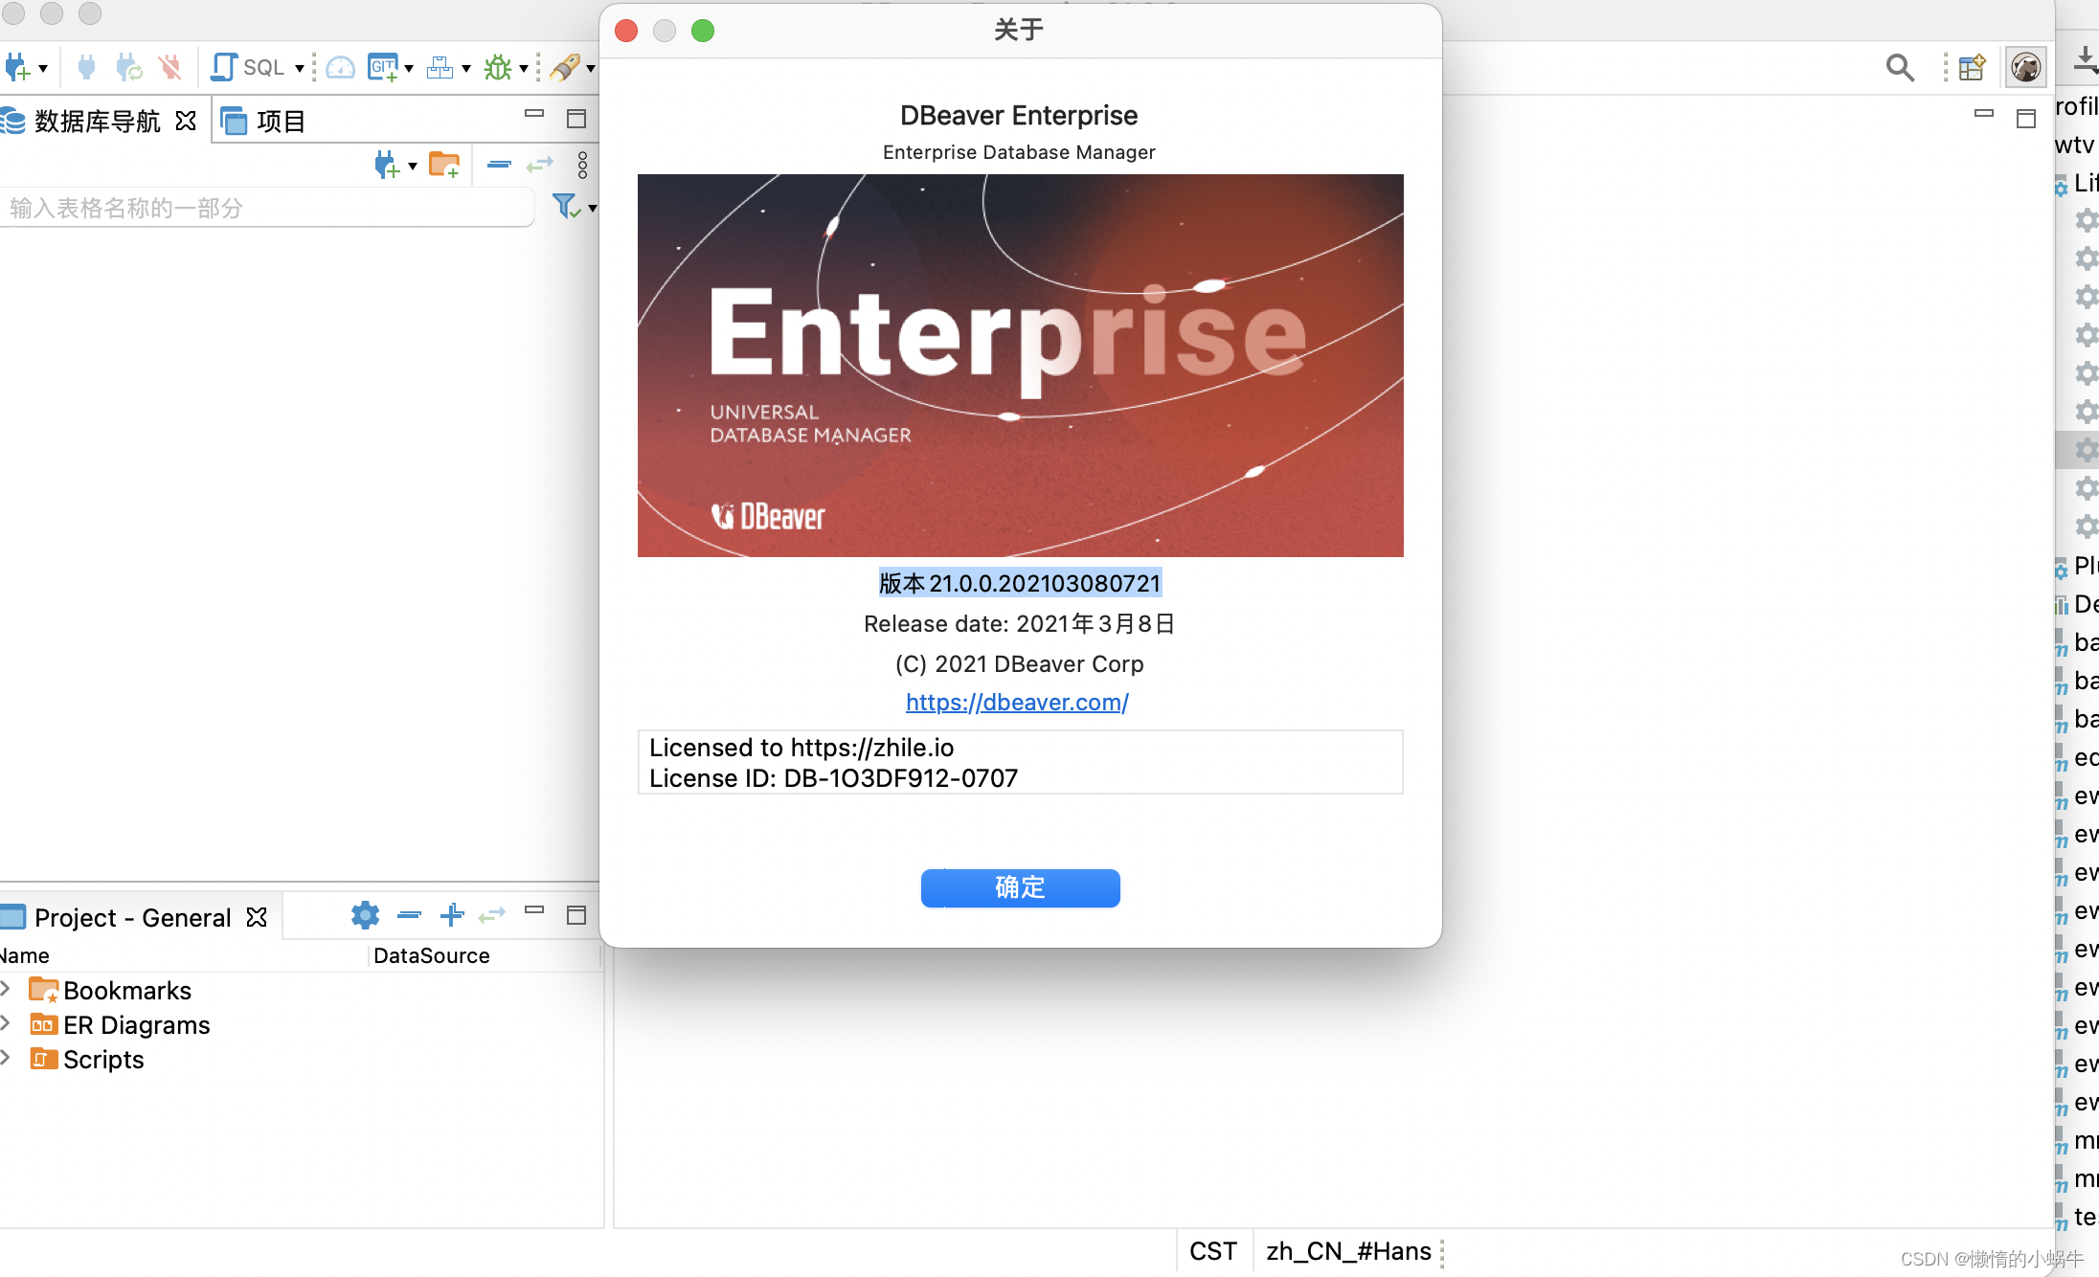The height and width of the screenshot is (1277, 2099).
Task: Click Collapse All icon in database navigator
Action: tap(499, 165)
